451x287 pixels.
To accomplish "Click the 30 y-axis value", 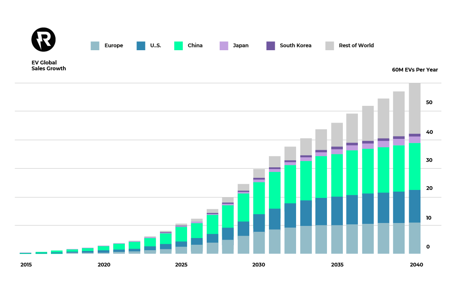I will pos(429,160).
